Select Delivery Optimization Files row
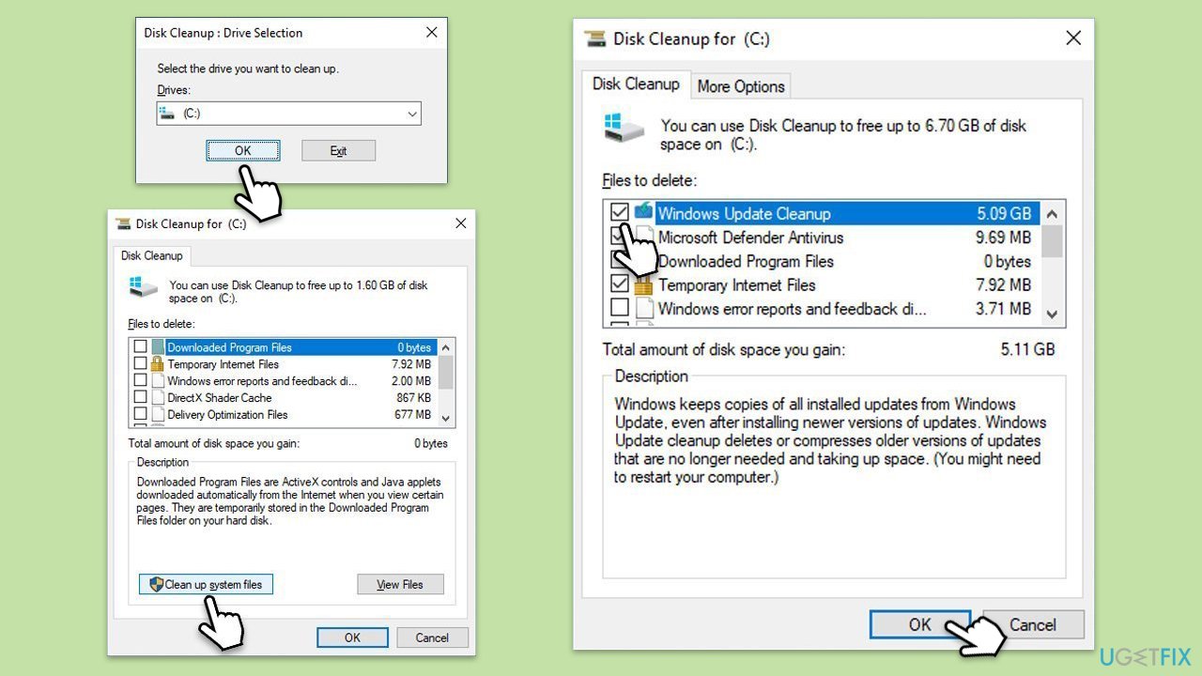This screenshot has width=1202, height=676. click(284, 415)
